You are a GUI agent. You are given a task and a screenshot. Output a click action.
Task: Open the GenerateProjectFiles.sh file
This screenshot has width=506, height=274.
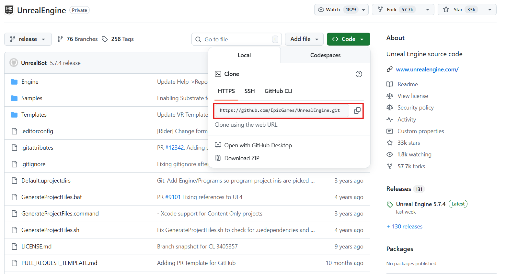[x=50, y=230]
